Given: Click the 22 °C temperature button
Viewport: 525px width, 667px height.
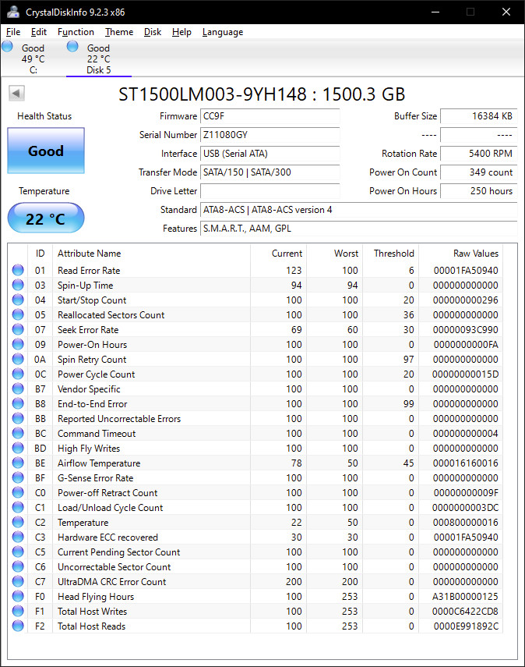Looking at the screenshot, I should click(46, 218).
